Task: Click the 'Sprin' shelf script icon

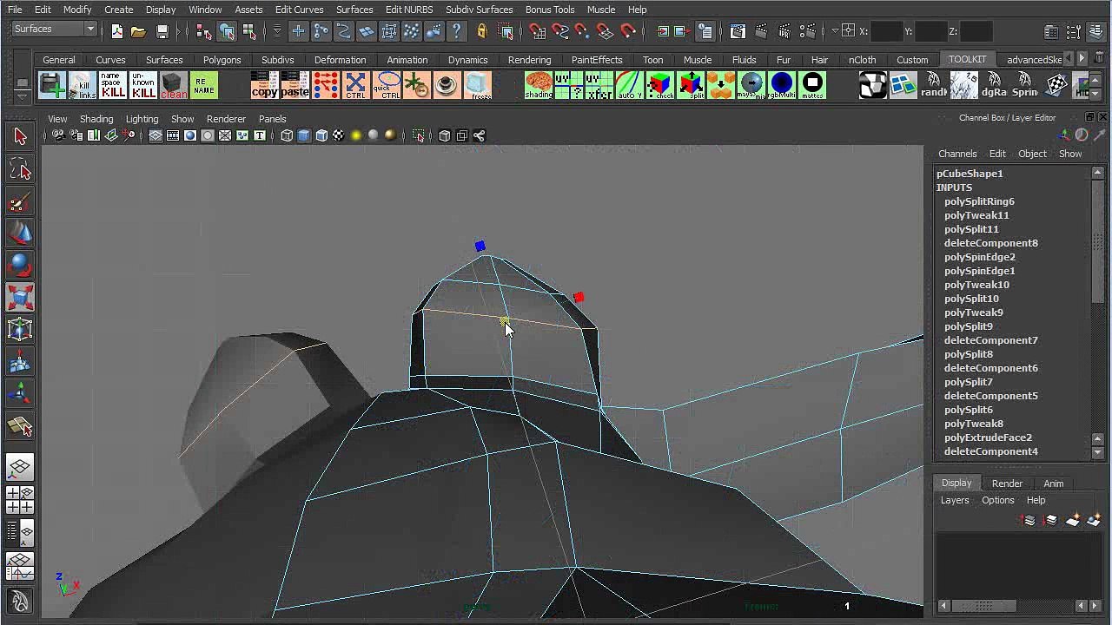Action: tap(1025, 85)
